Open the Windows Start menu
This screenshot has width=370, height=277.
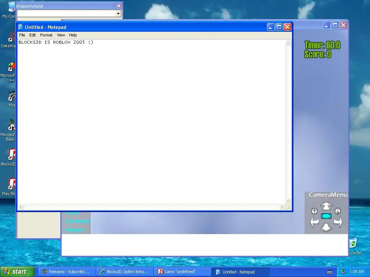[x=17, y=272]
